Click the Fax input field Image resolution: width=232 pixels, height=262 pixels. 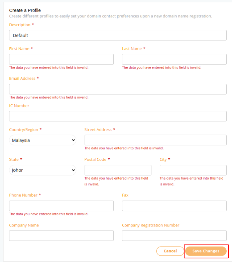point(174,206)
